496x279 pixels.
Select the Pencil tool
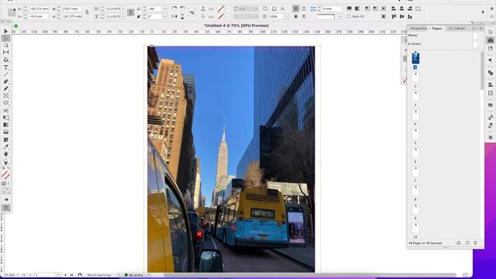click(5, 88)
